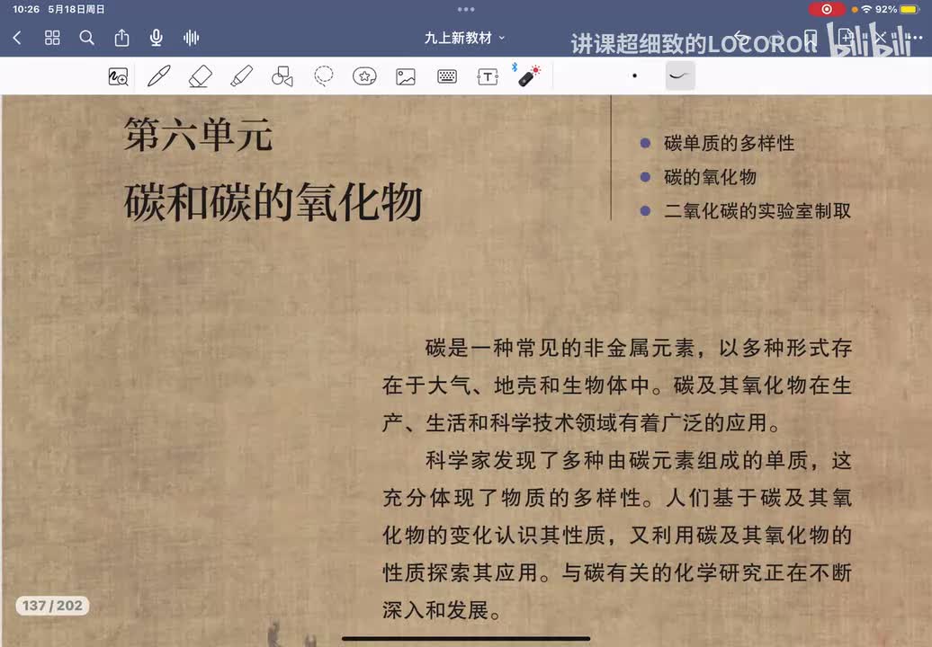The height and width of the screenshot is (647, 932).
Task: Select the Highlighter tool
Action: (241, 76)
